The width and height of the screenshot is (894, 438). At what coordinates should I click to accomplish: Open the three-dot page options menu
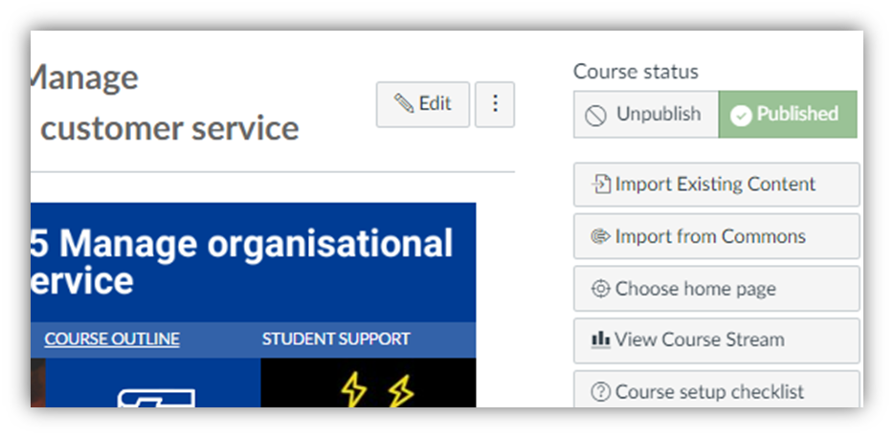[x=495, y=104]
